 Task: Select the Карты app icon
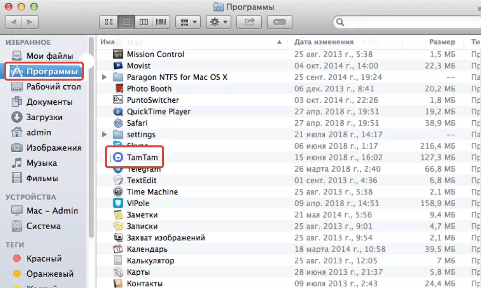(118, 272)
